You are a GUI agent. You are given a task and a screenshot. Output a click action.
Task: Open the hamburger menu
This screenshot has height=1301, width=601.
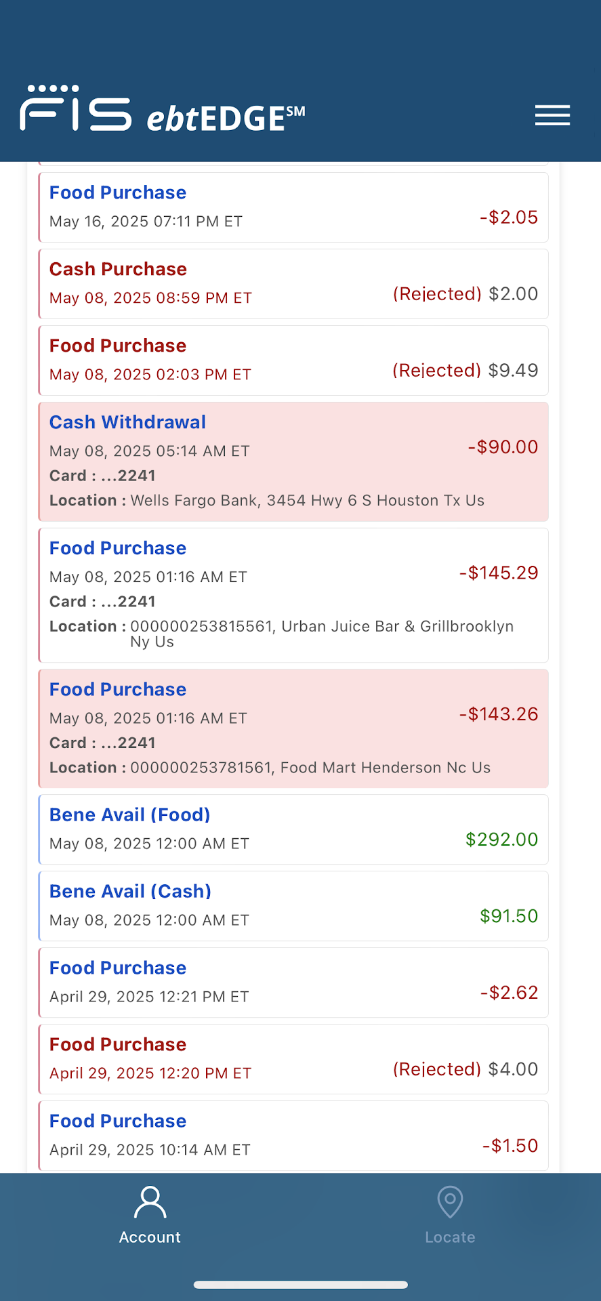[552, 115]
